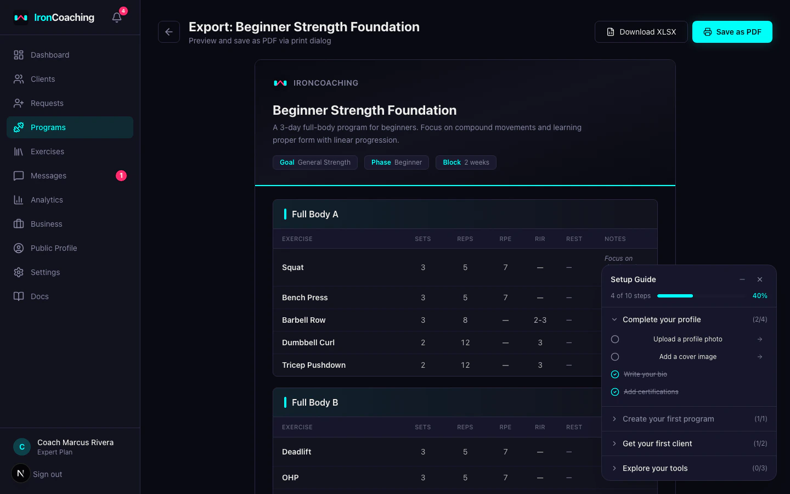Viewport: 790px width, 494px height.
Task: Open the notifications bell
Action: coord(117,18)
